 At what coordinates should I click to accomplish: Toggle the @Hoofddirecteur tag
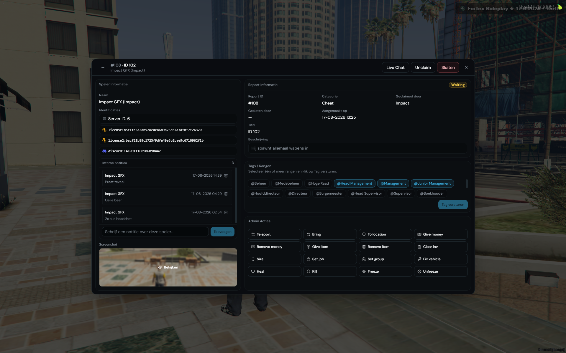265,193
